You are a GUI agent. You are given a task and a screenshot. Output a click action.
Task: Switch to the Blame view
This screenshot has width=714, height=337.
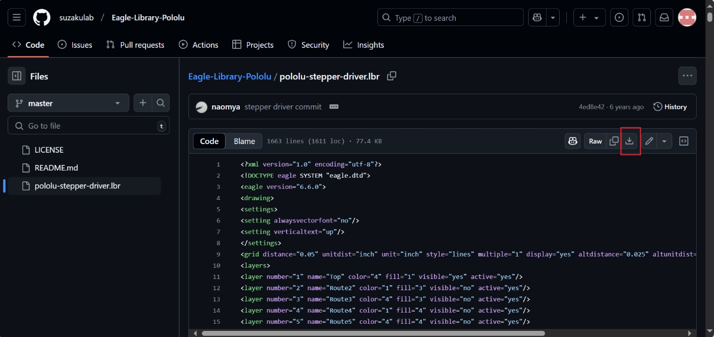coord(244,141)
